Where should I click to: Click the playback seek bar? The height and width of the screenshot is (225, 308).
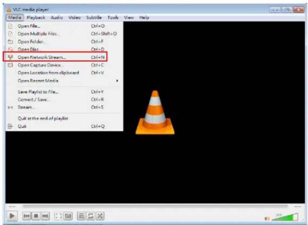[x=155, y=206]
